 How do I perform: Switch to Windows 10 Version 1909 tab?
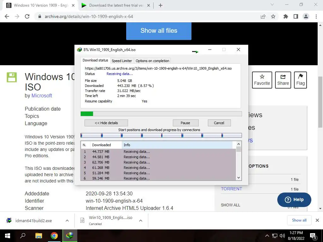click(41, 5)
